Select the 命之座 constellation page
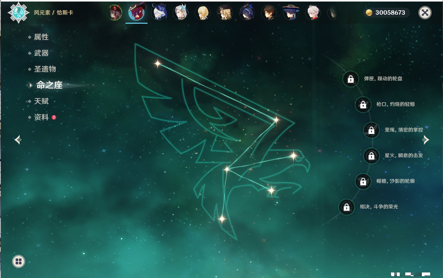The width and height of the screenshot is (443, 278). click(x=49, y=85)
